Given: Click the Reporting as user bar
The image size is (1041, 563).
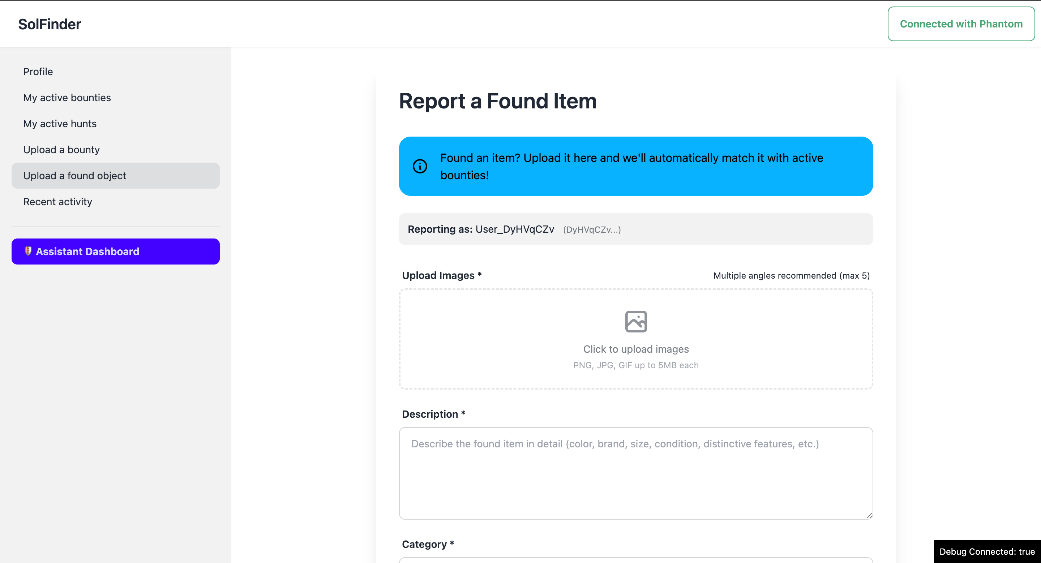Looking at the screenshot, I should [x=635, y=229].
